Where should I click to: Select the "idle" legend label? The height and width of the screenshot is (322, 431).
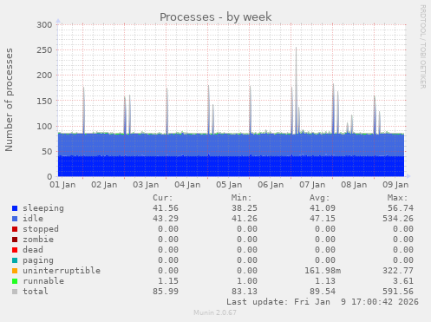tap(33, 219)
